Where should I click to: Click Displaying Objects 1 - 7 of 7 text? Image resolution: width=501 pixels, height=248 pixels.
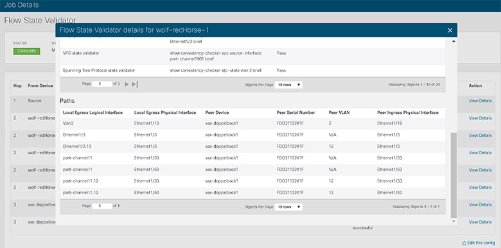[x=416, y=207]
